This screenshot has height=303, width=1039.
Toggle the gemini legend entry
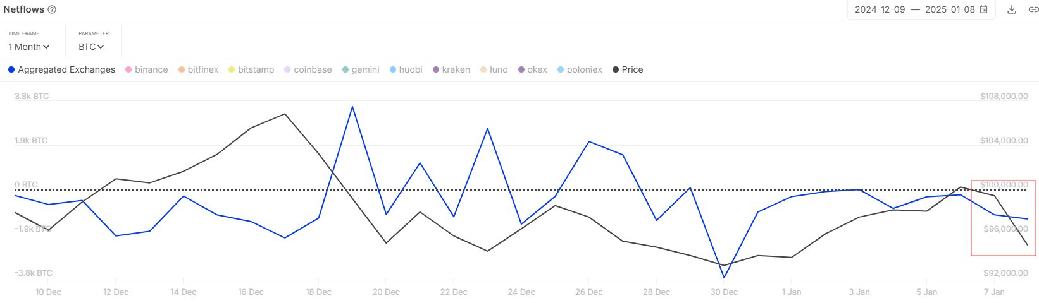click(x=360, y=69)
